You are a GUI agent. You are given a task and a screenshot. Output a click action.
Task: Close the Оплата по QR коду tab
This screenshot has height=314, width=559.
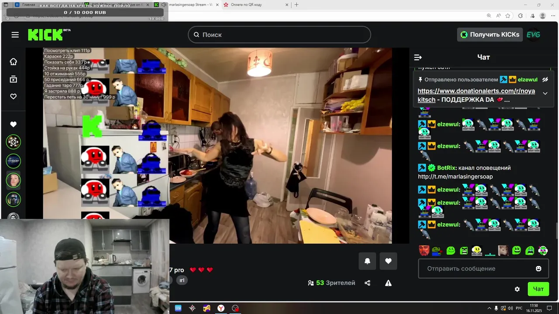tap(287, 4)
